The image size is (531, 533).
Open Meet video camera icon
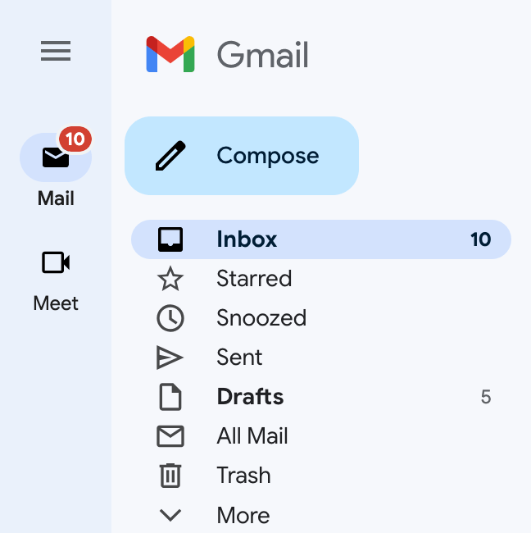tap(56, 262)
